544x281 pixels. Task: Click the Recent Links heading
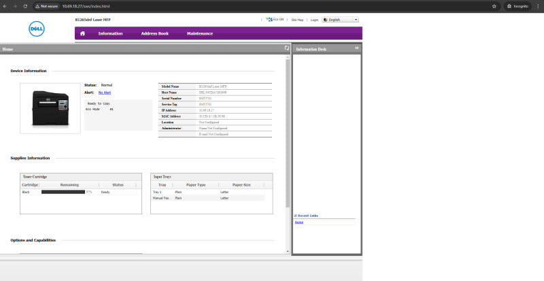[308, 216]
